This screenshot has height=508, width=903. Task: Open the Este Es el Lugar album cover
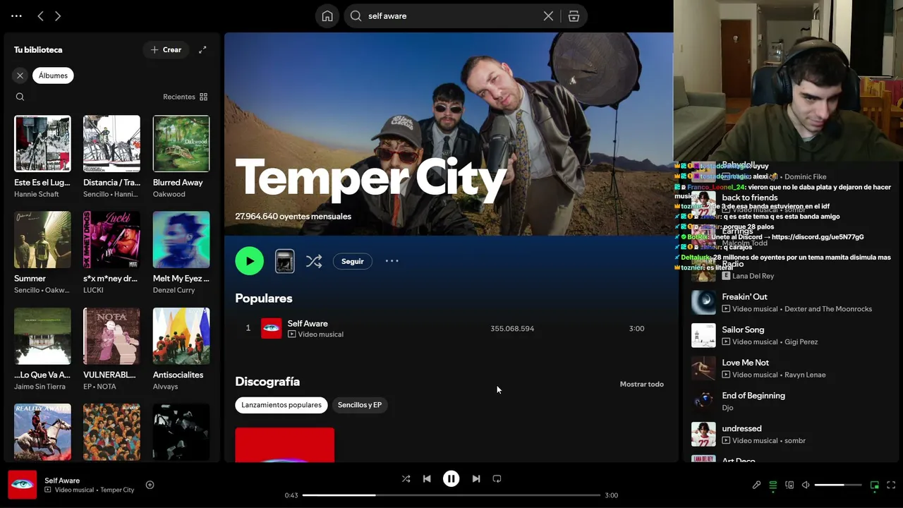(x=42, y=144)
